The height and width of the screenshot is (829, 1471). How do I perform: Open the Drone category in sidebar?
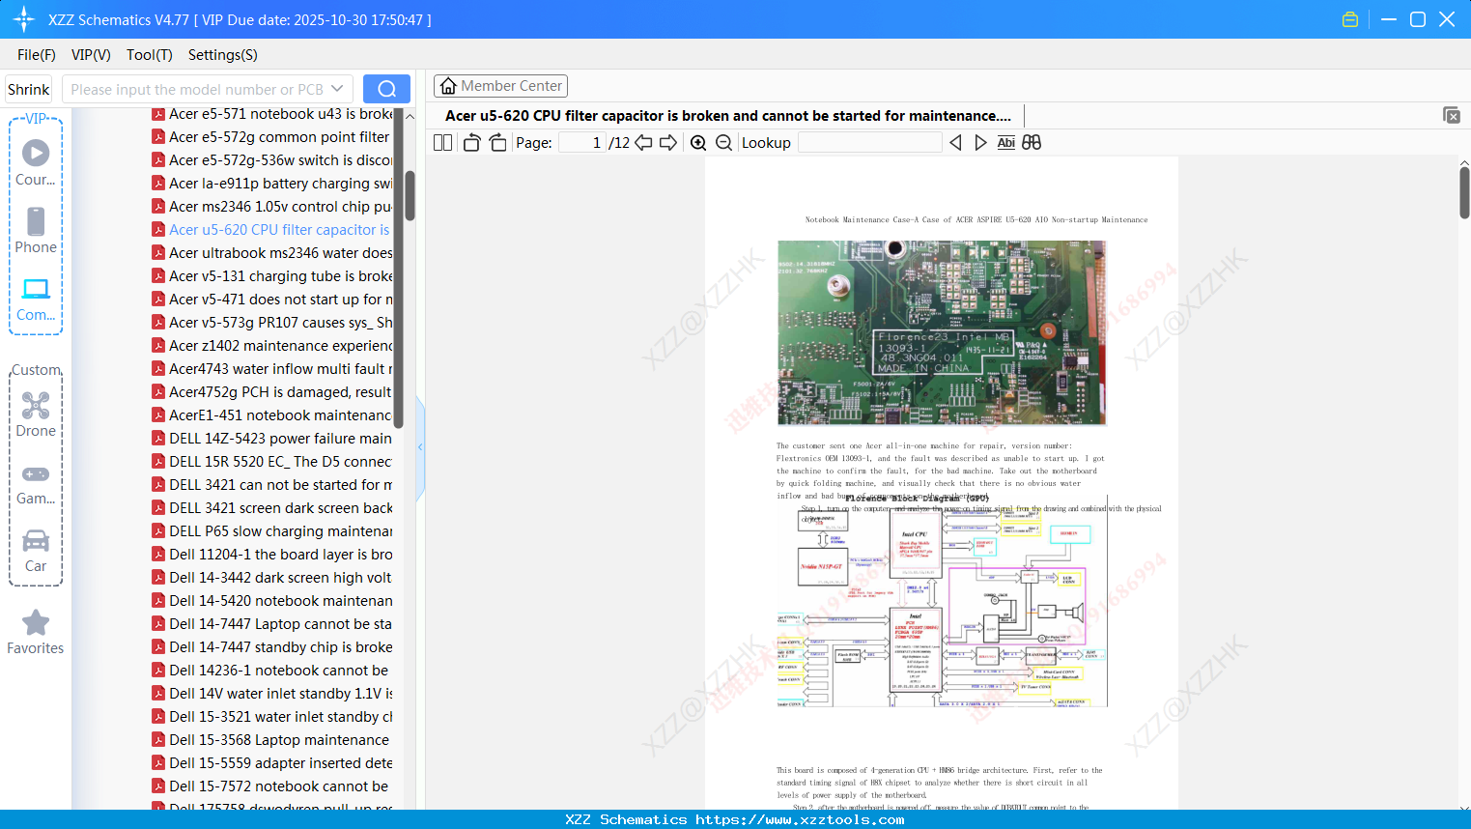pos(36,414)
